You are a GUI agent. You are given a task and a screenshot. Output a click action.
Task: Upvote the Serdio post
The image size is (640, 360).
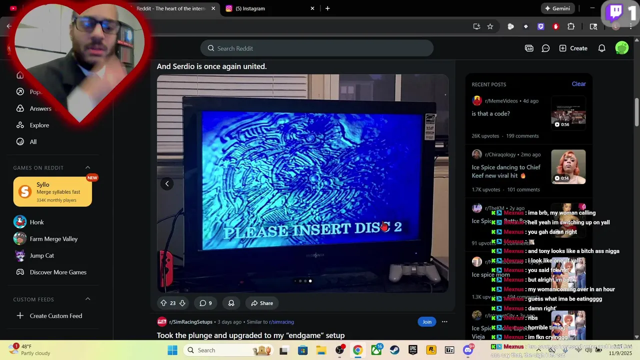click(163, 303)
